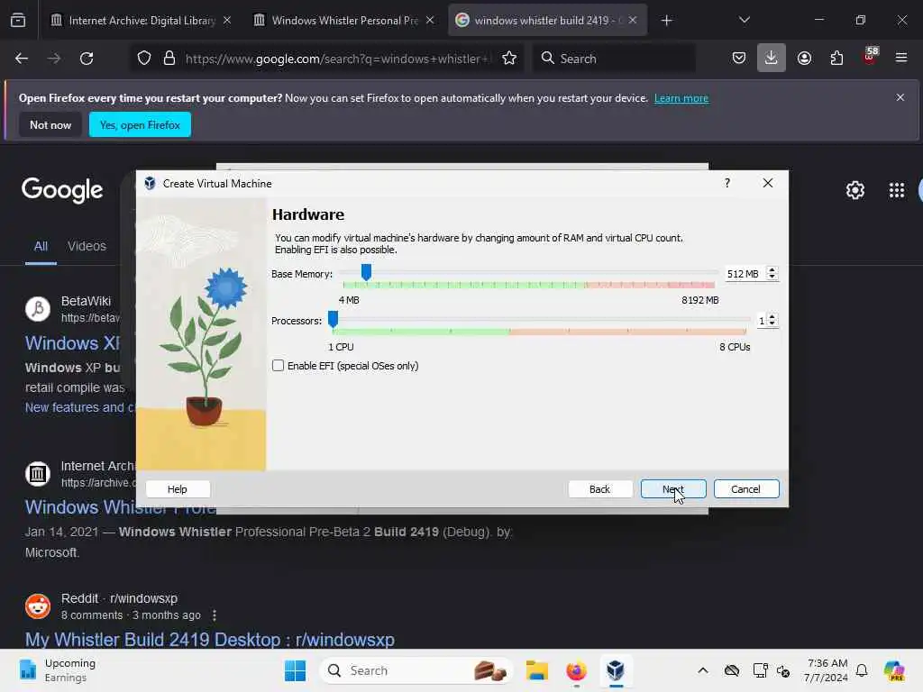Open the Reddit result's three-dot options

pos(215,615)
